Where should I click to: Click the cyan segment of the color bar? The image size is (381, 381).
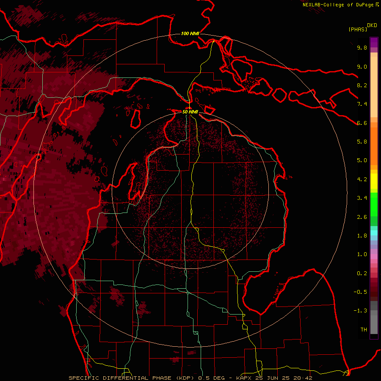(374, 233)
